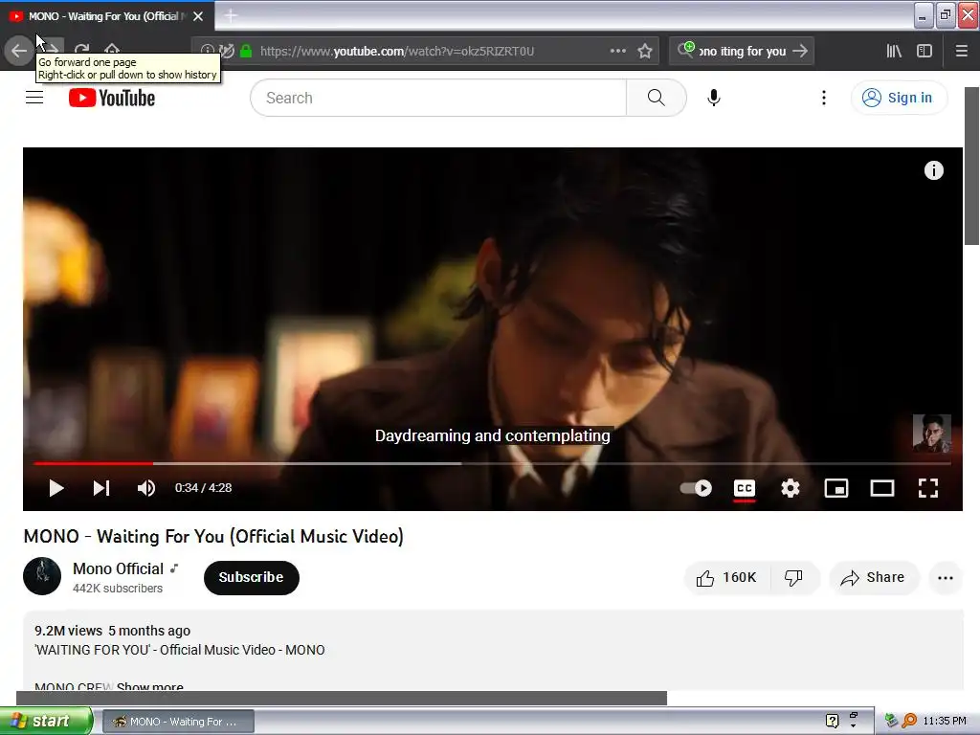Bookmark this page with the star icon
The height and width of the screenshot is (735, 980).
pyautogui.click(x=645, y=51)
